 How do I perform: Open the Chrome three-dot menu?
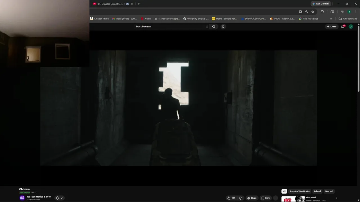[356, 12]
